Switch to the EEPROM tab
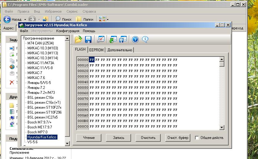Viewport: 258px width, 159px height. 96,50
